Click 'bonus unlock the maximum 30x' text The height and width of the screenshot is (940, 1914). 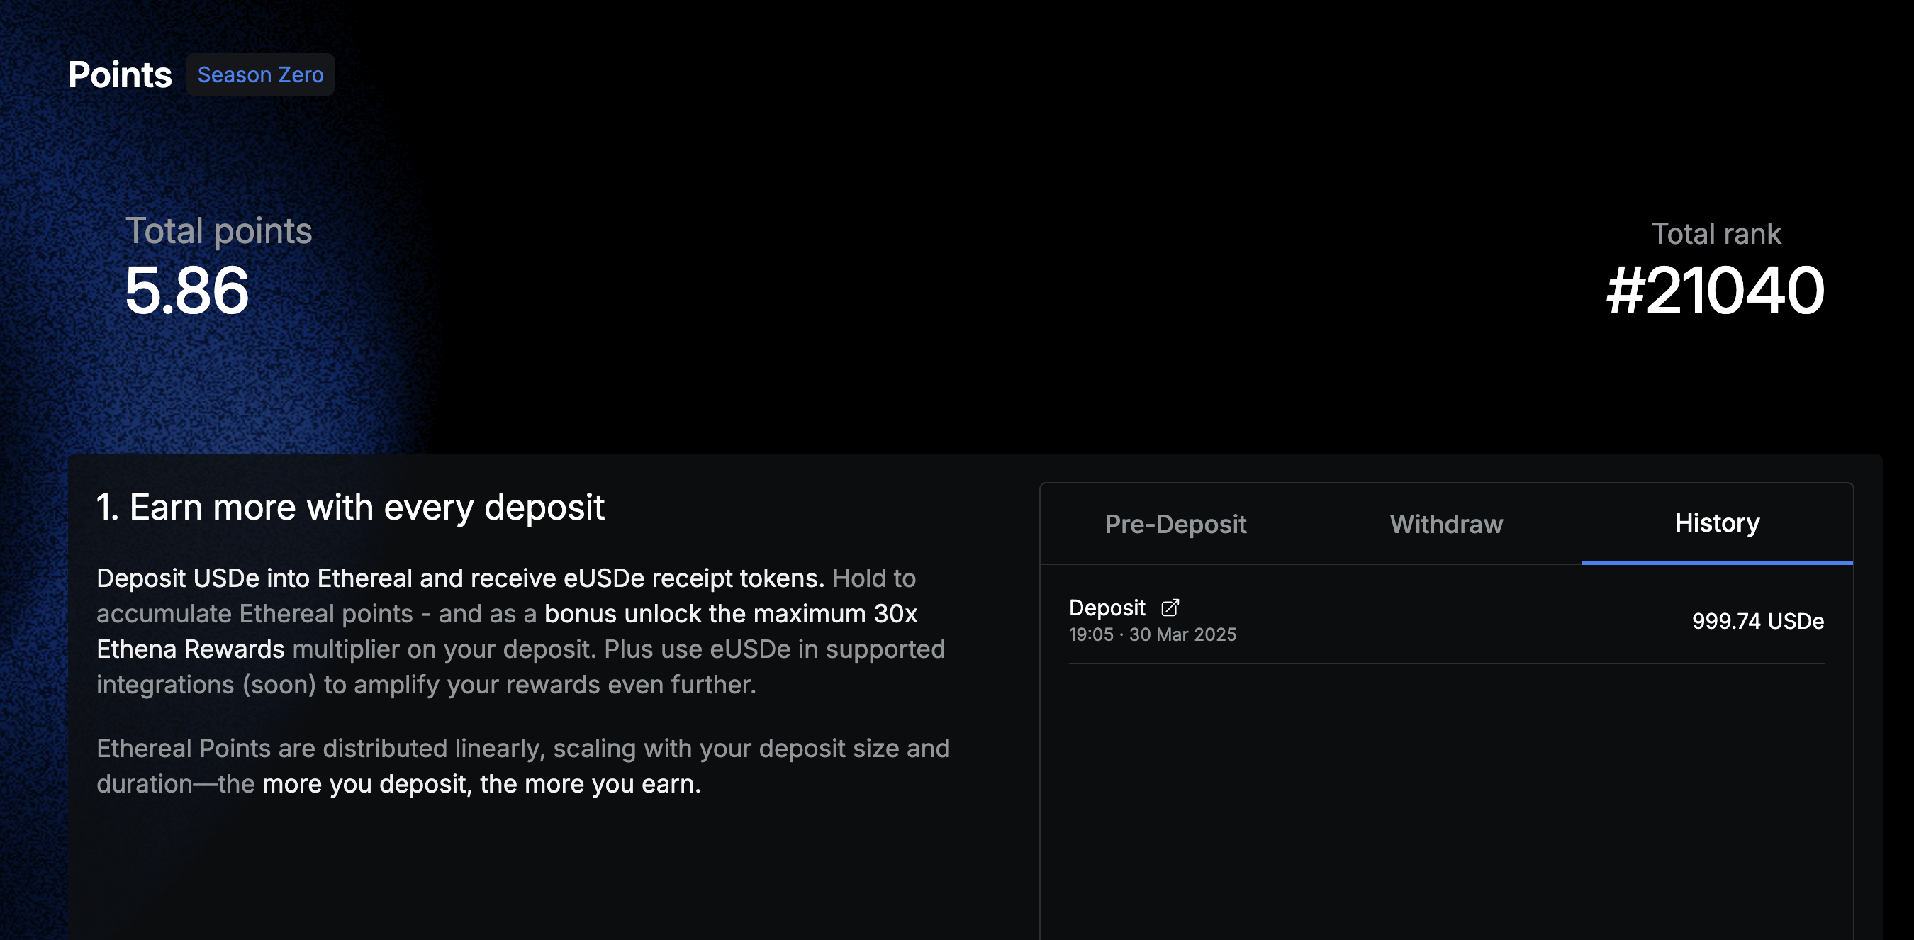[x=730, y=614]
